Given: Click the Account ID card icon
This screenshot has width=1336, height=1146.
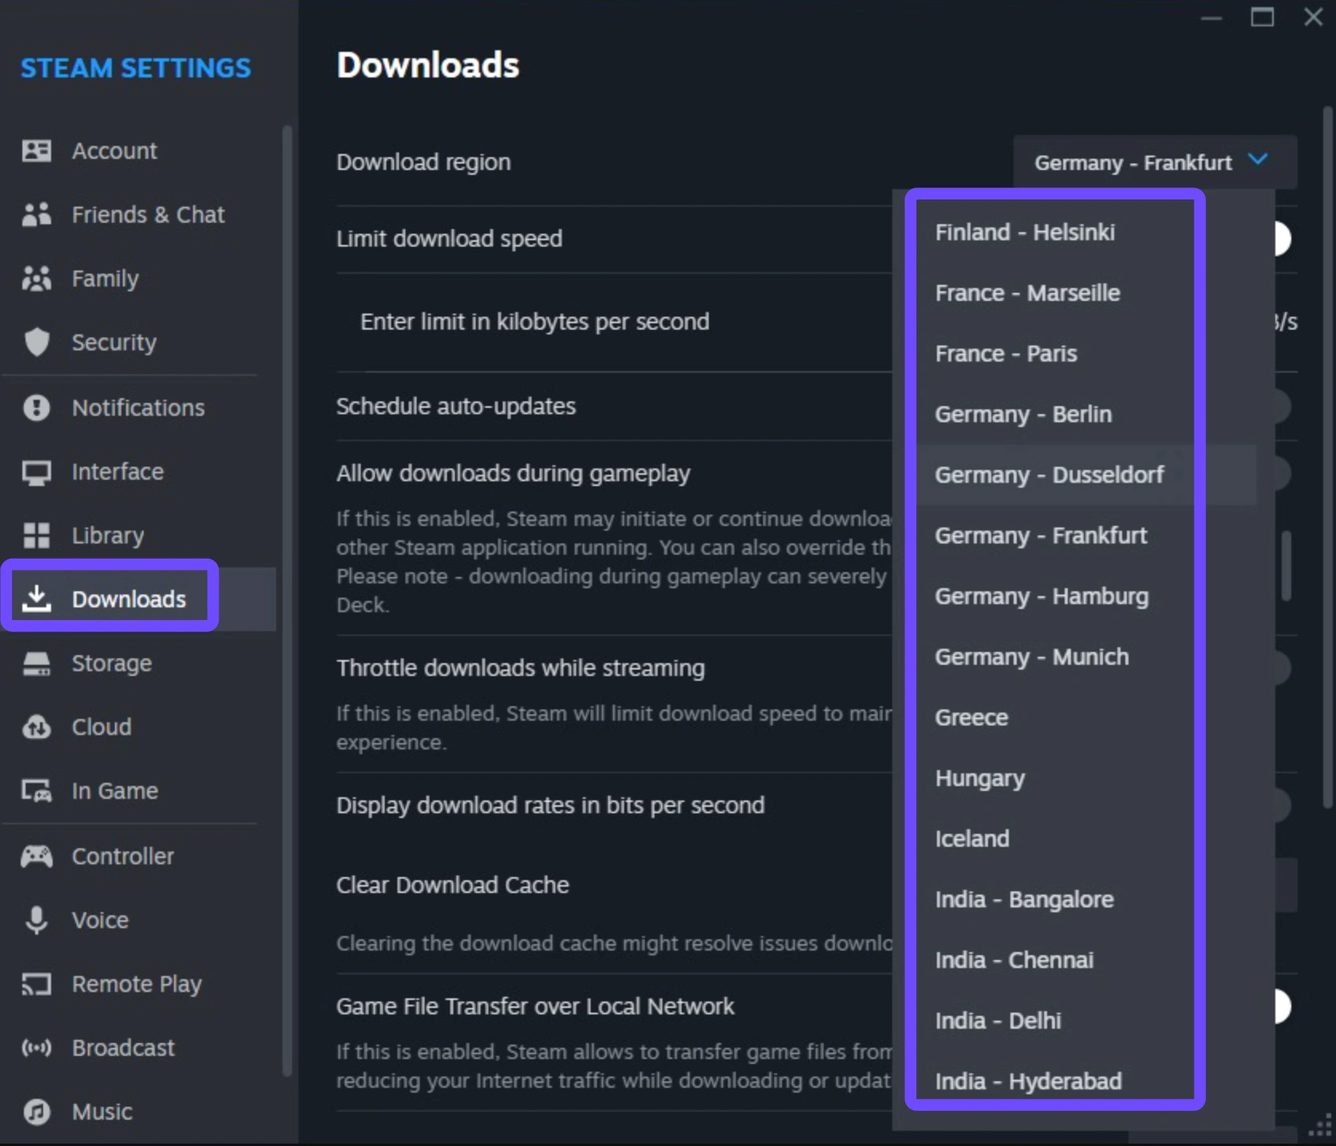Looking at the screenshot, I should pyautogui.click(x=37, y=151).
